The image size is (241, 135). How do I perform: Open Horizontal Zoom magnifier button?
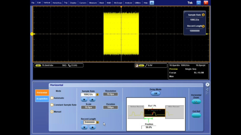point(196,102)
